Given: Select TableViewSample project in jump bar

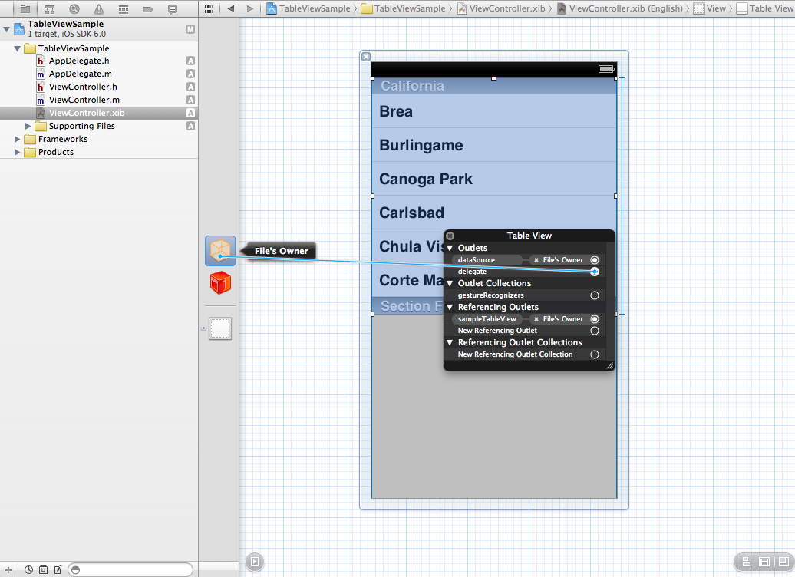Looking at the screenshot, I should 308,8.
